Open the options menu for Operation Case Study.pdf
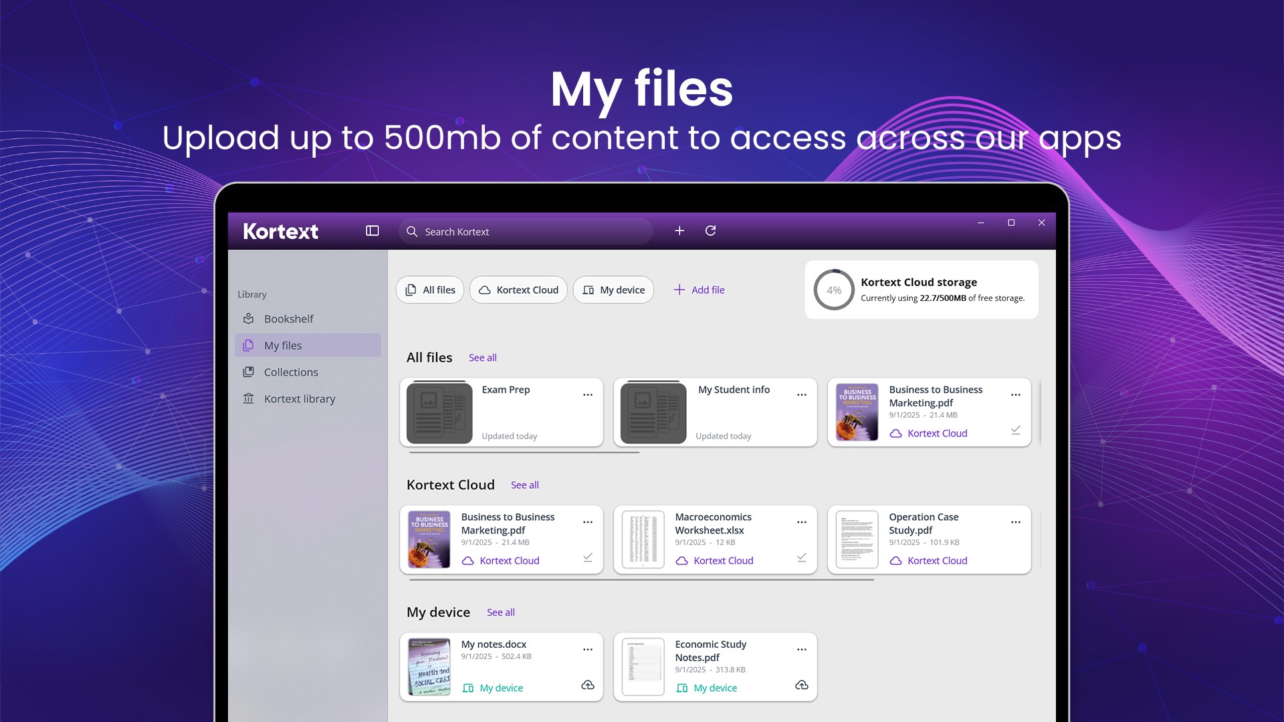The image size is (1284, 722). (x=1015, y=522)
